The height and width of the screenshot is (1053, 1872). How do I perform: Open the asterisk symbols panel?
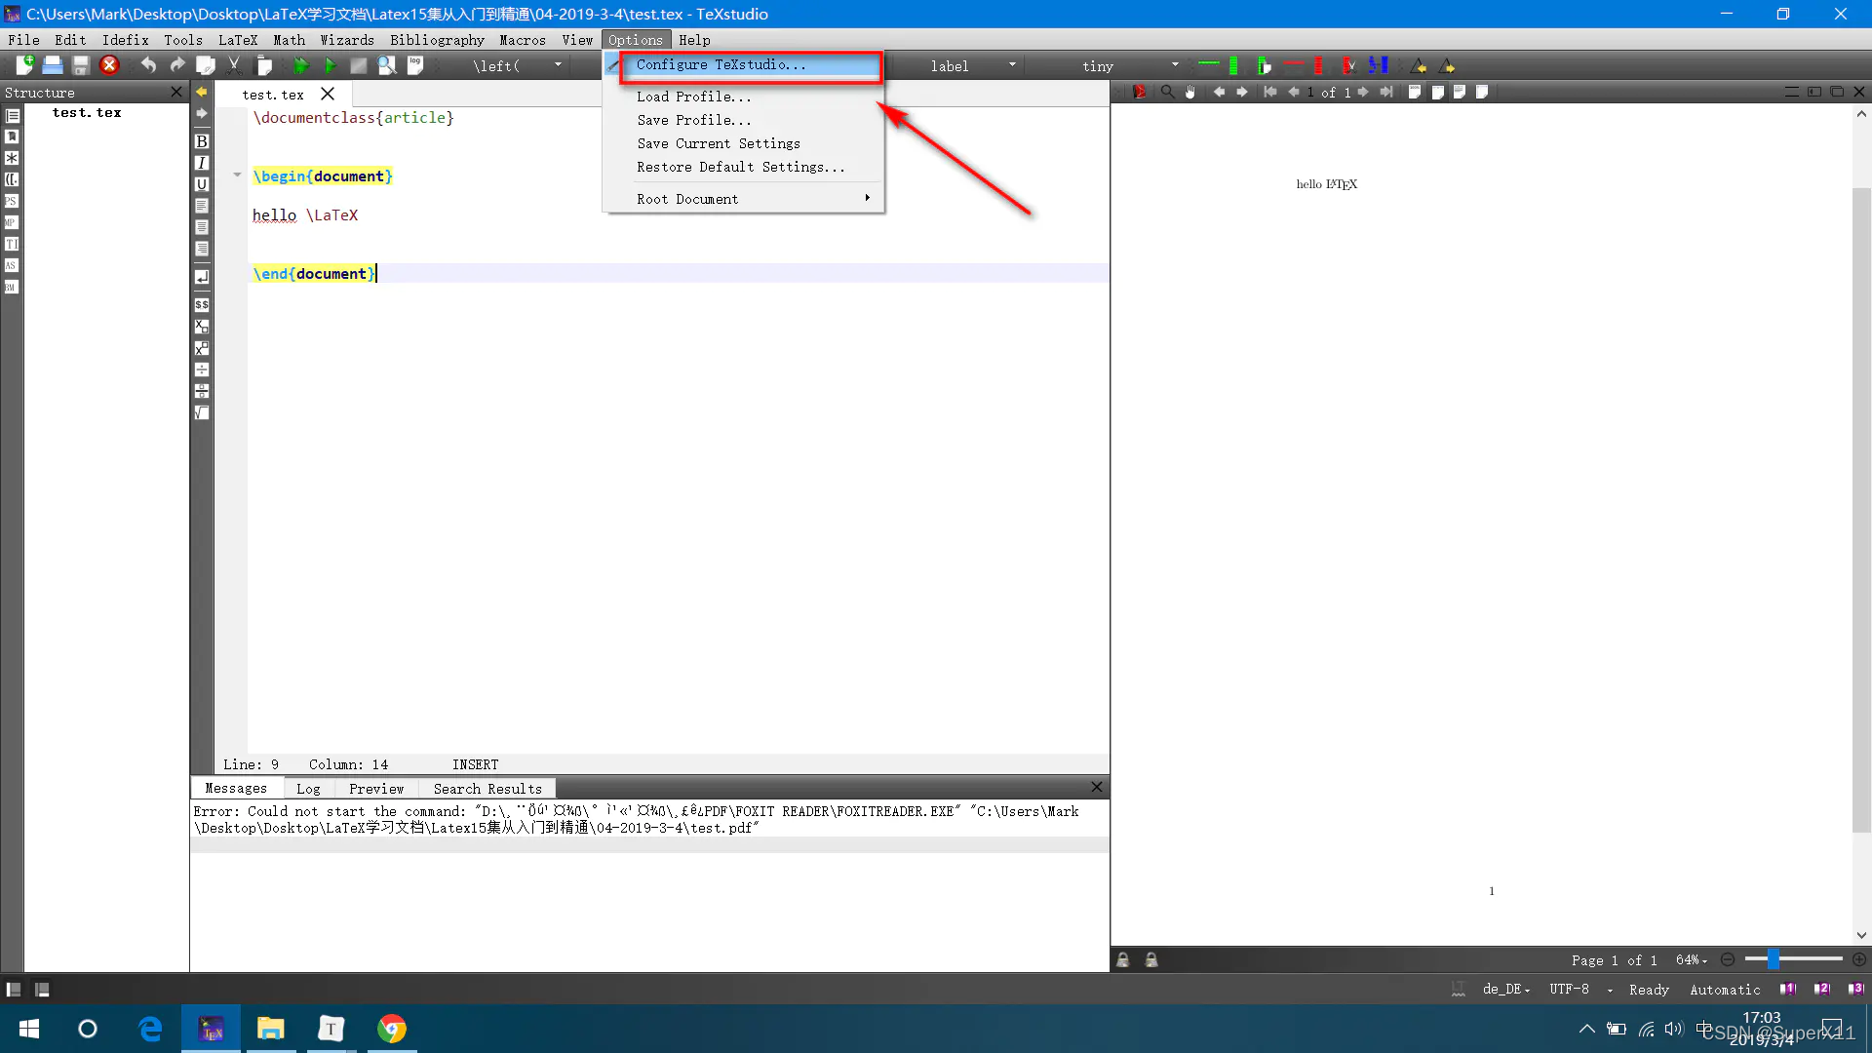coord(12,158)
